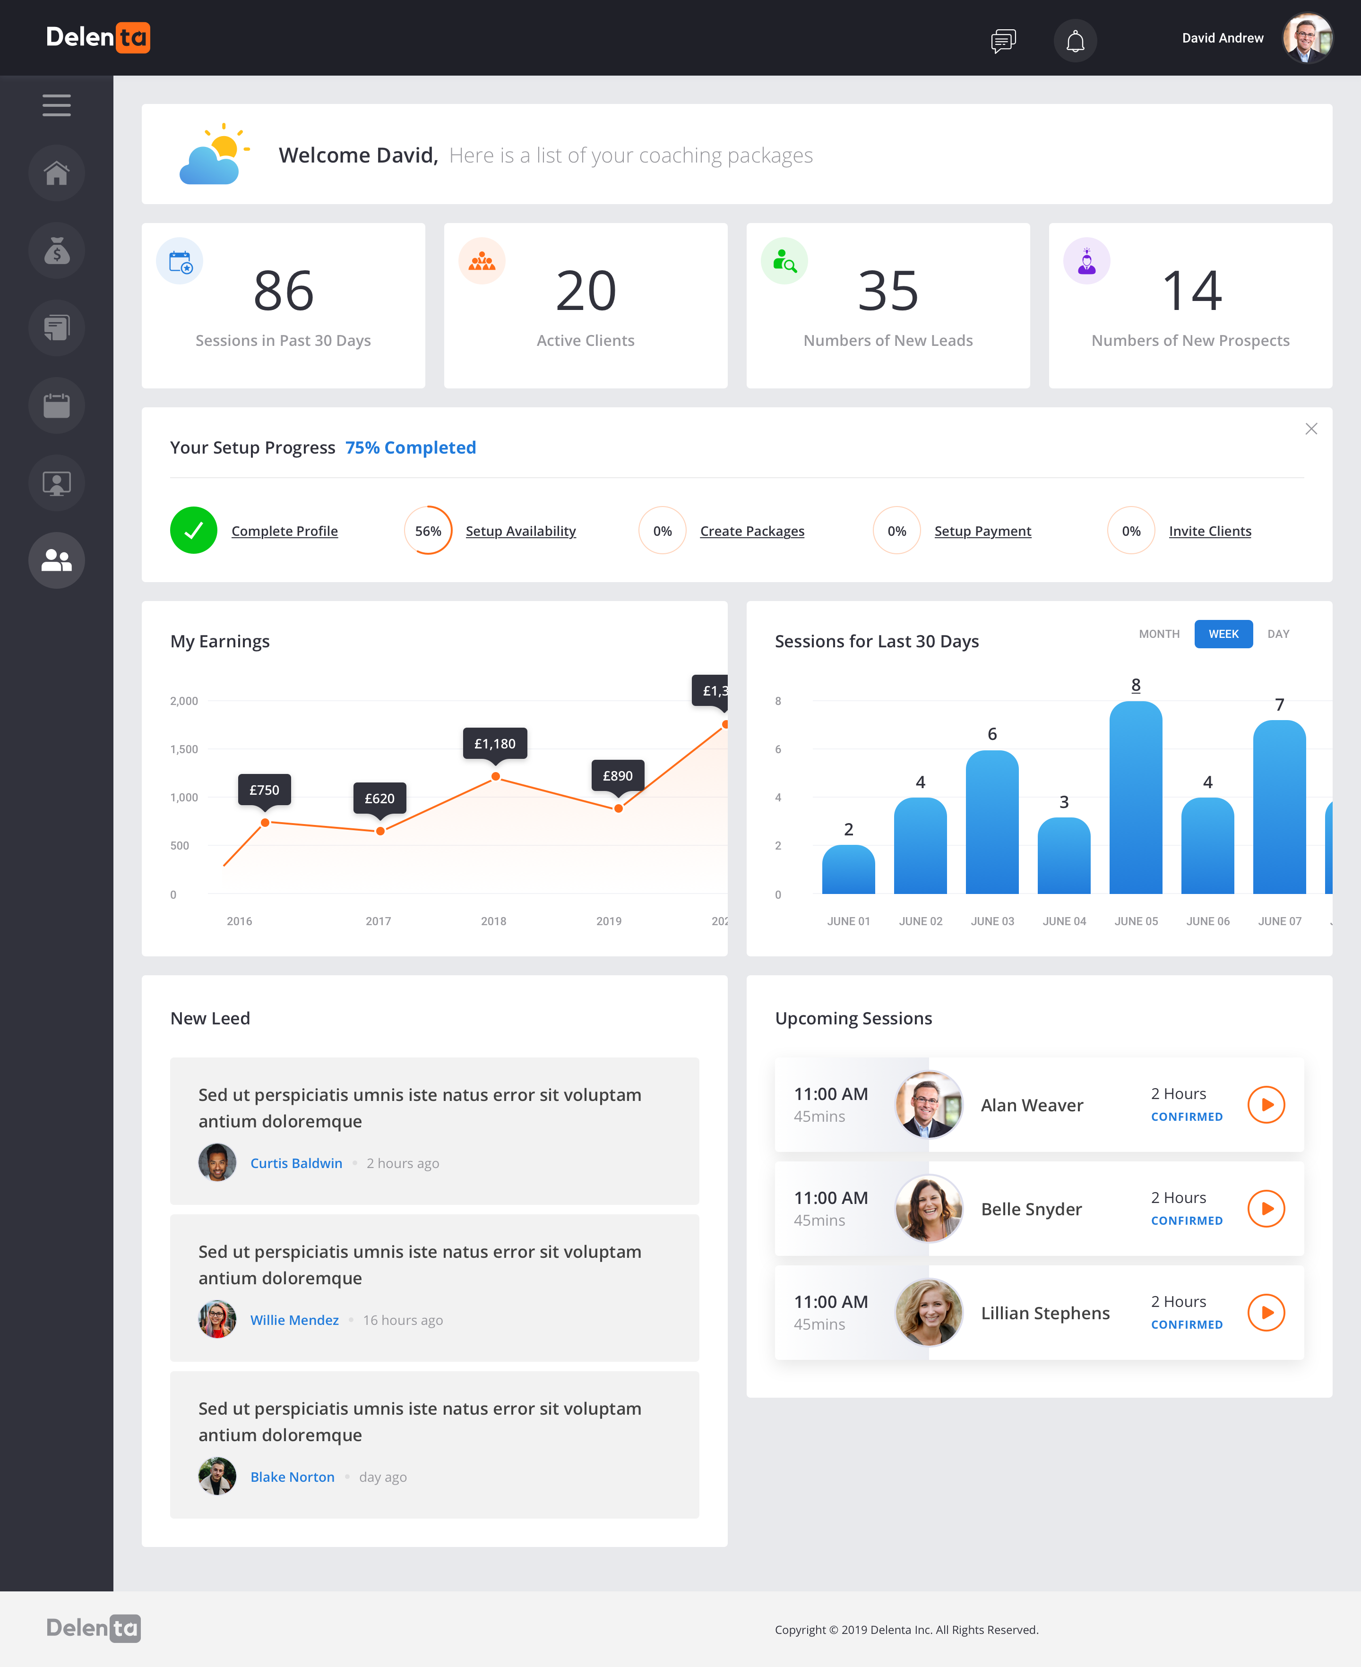Click the Complete Profile green checkmark
This screenshot has width=1361, height=1667.
pyautogui.click(x=194, y=531)
